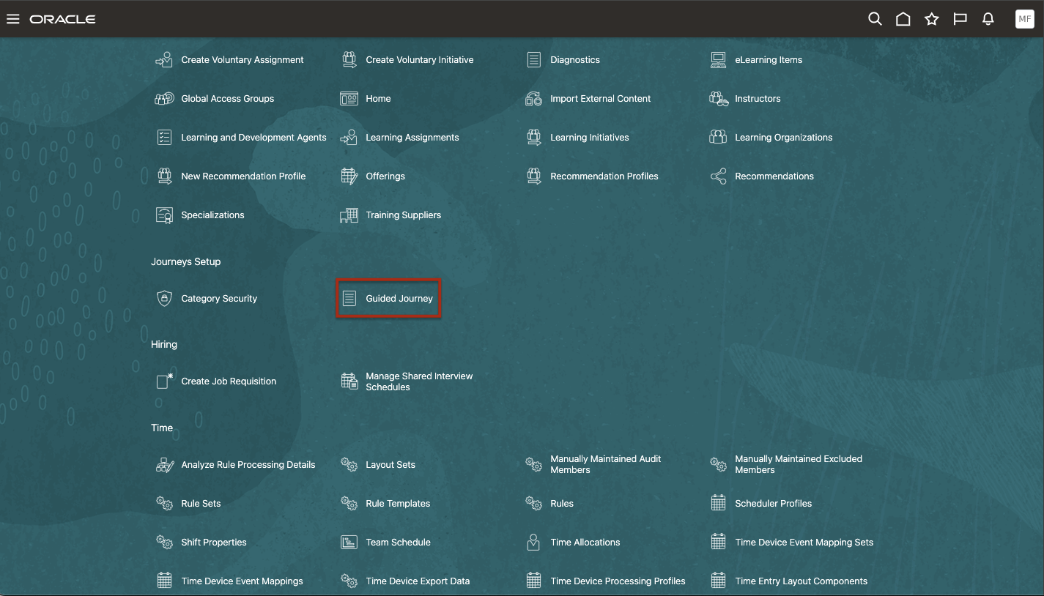The width and height of the screenshot is (1044, 596).
Task: Open Manually Maintained Audit Members link
Action: click(605, 464)
